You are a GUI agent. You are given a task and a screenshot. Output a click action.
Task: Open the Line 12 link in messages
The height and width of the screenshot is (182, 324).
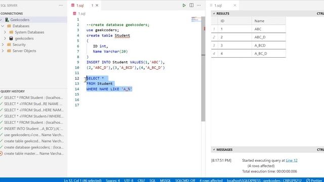(x=292, y=160)
